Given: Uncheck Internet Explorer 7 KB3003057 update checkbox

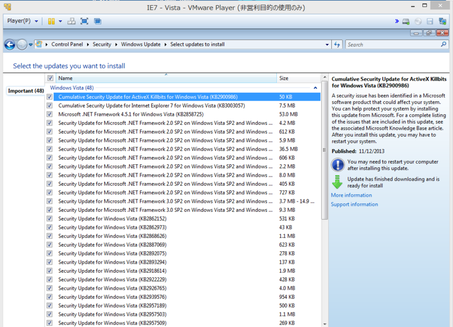Looking at the screenshot, I should (x=49, y=106).
